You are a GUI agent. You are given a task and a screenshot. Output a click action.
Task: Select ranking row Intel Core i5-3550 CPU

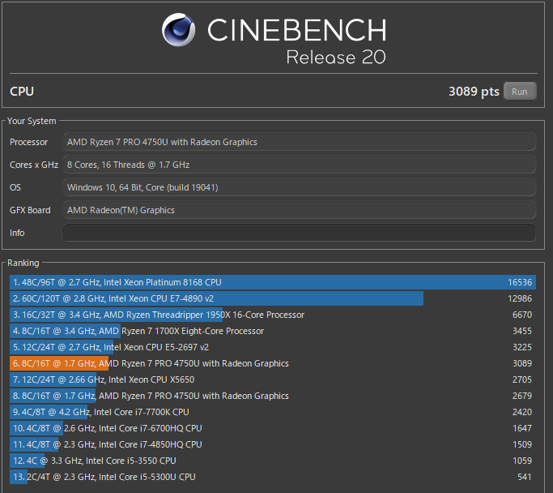[273, 461]
